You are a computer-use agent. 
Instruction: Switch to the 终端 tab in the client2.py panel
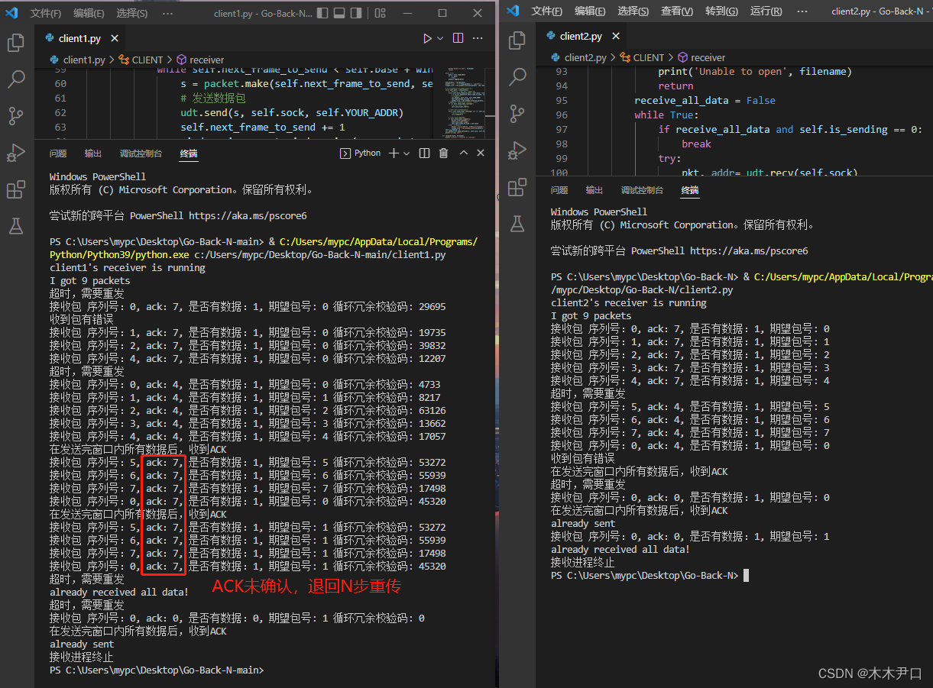click(690, 190)
